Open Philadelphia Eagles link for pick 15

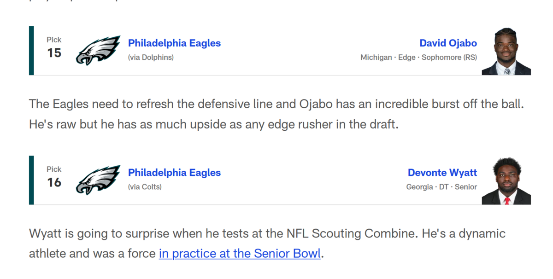(174, 43)
